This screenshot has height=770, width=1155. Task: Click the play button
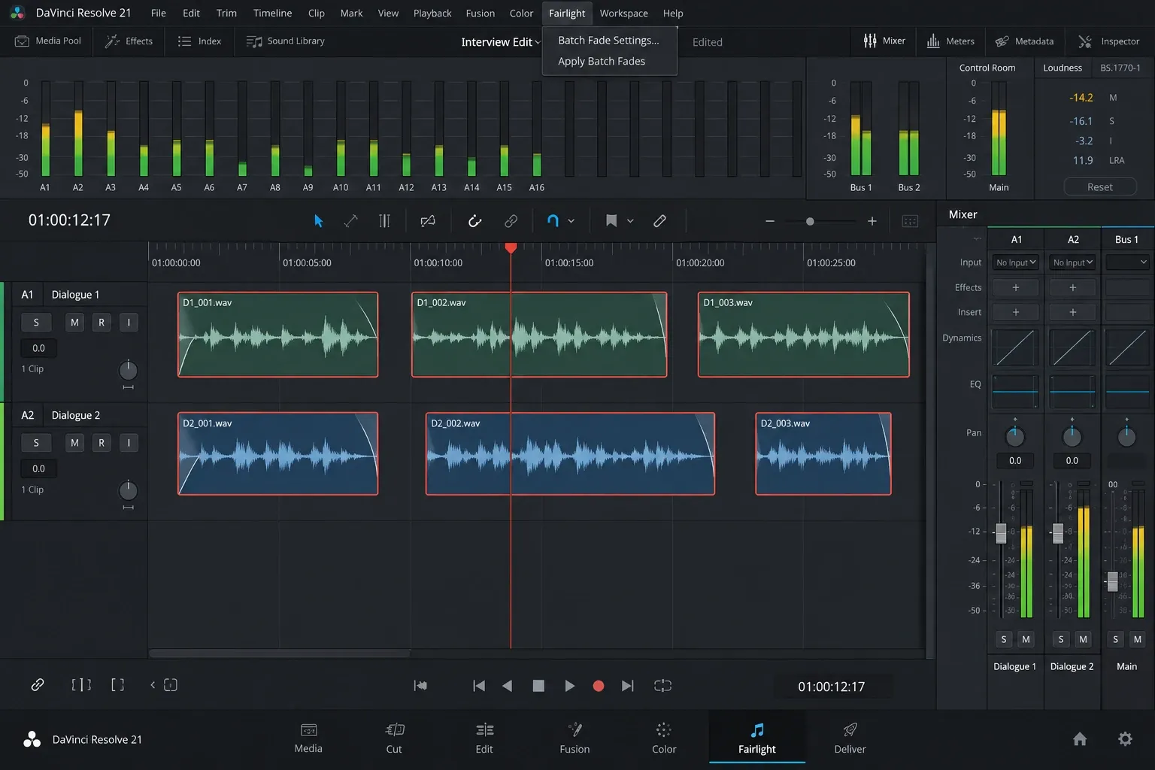point(569,686)
